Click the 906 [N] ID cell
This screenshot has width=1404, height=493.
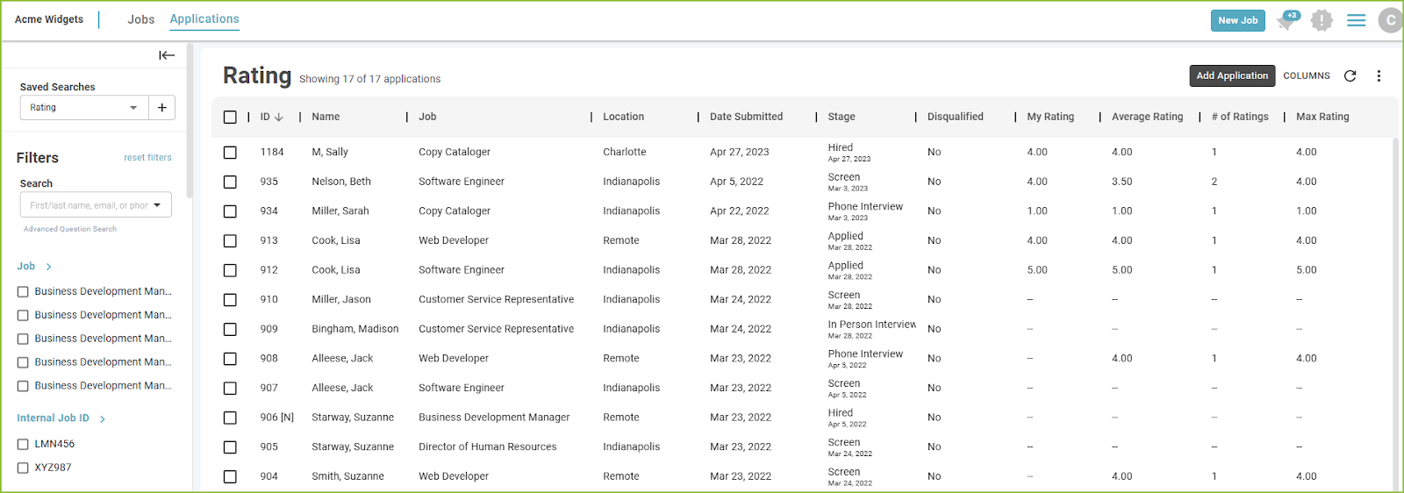click(x=277, y=418)
